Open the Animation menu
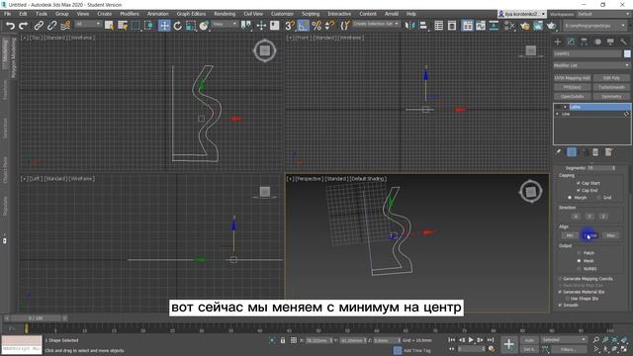 click(x=157, y=14)
